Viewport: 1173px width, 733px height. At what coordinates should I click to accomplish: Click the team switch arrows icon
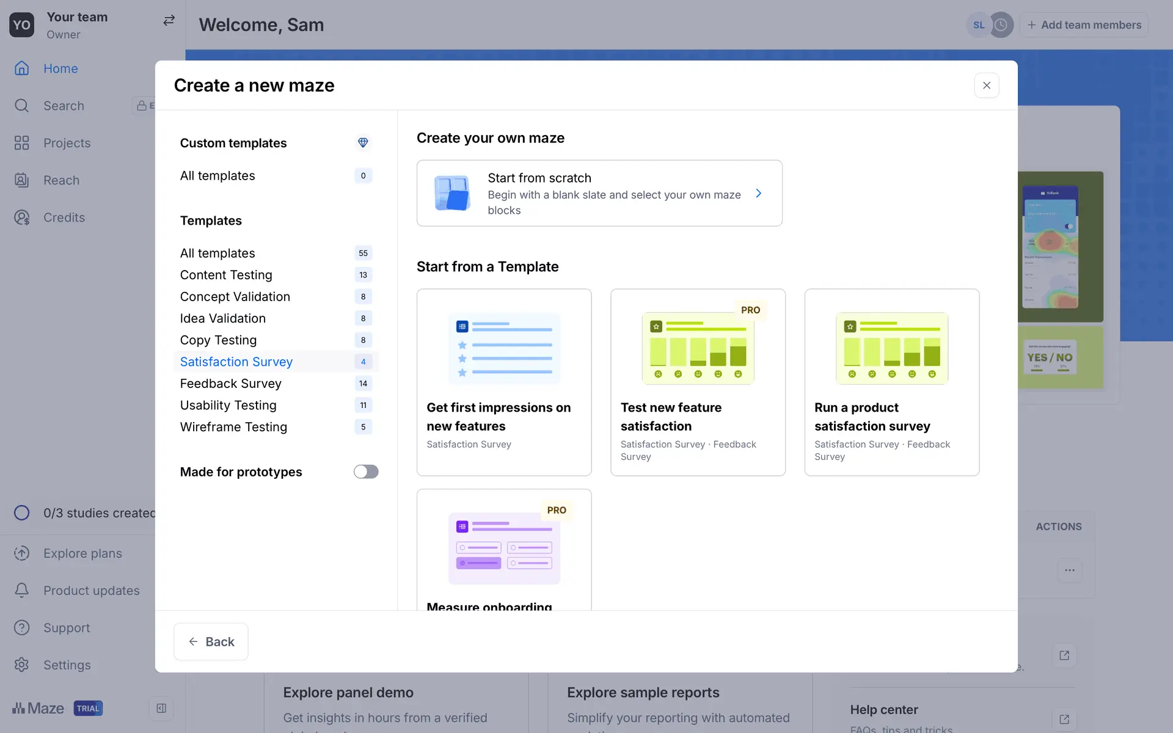tap(169, 21)
